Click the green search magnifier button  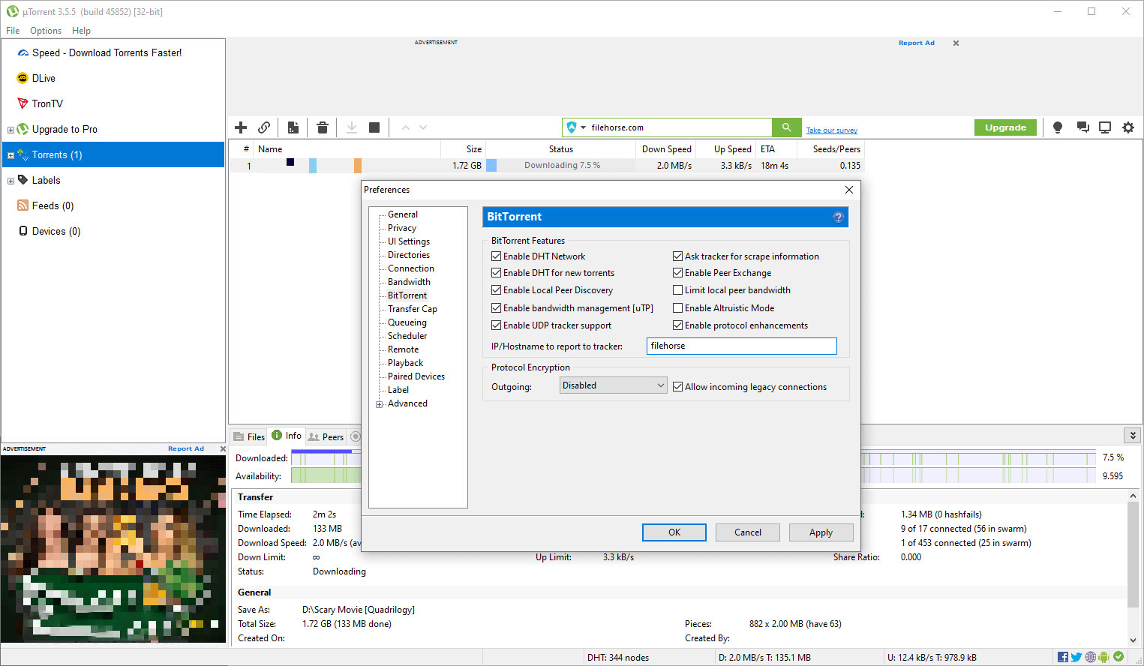[786, 127]
